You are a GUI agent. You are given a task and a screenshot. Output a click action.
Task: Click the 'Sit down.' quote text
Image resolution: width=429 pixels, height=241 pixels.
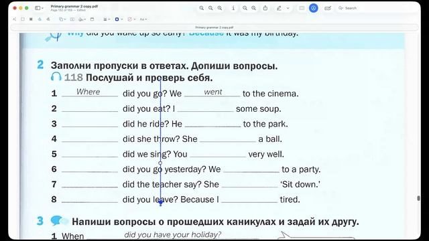click(x=300, y=185)
